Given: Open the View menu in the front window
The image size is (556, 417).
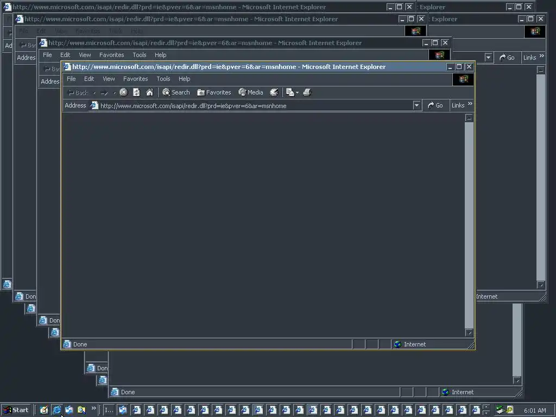Looking at the screenshot, I should (109, 79).
